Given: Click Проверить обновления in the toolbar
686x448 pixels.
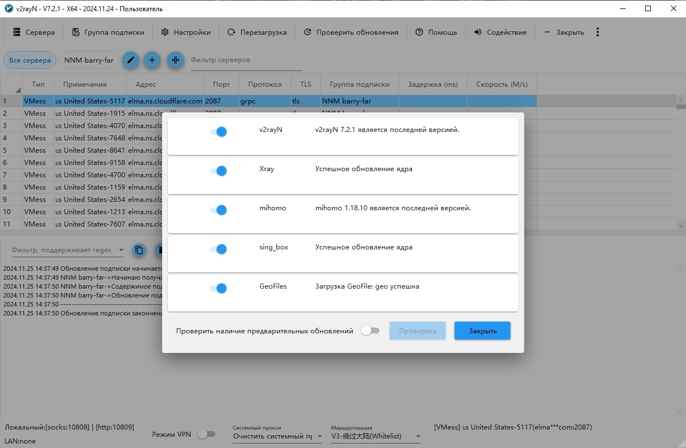Looking at the screenshot, I should 351,32.
